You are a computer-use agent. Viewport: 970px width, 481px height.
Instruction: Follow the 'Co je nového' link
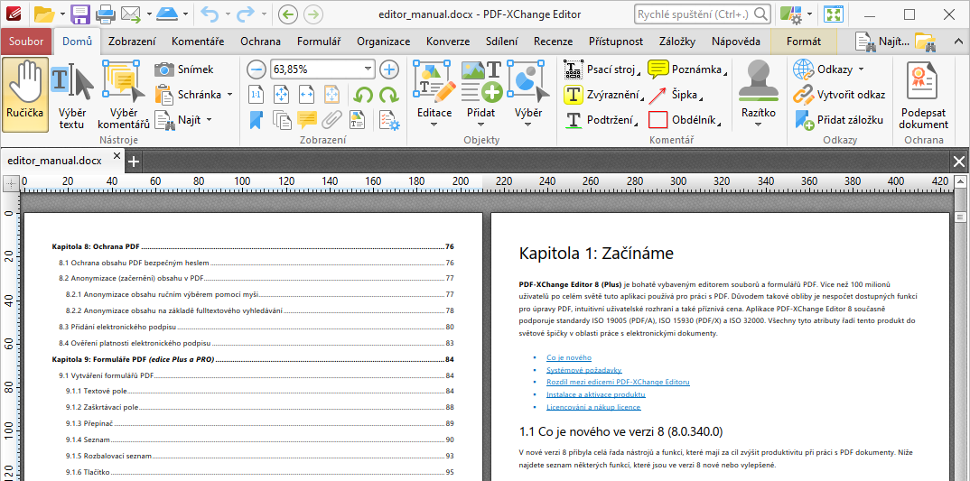tap(569, 357)
